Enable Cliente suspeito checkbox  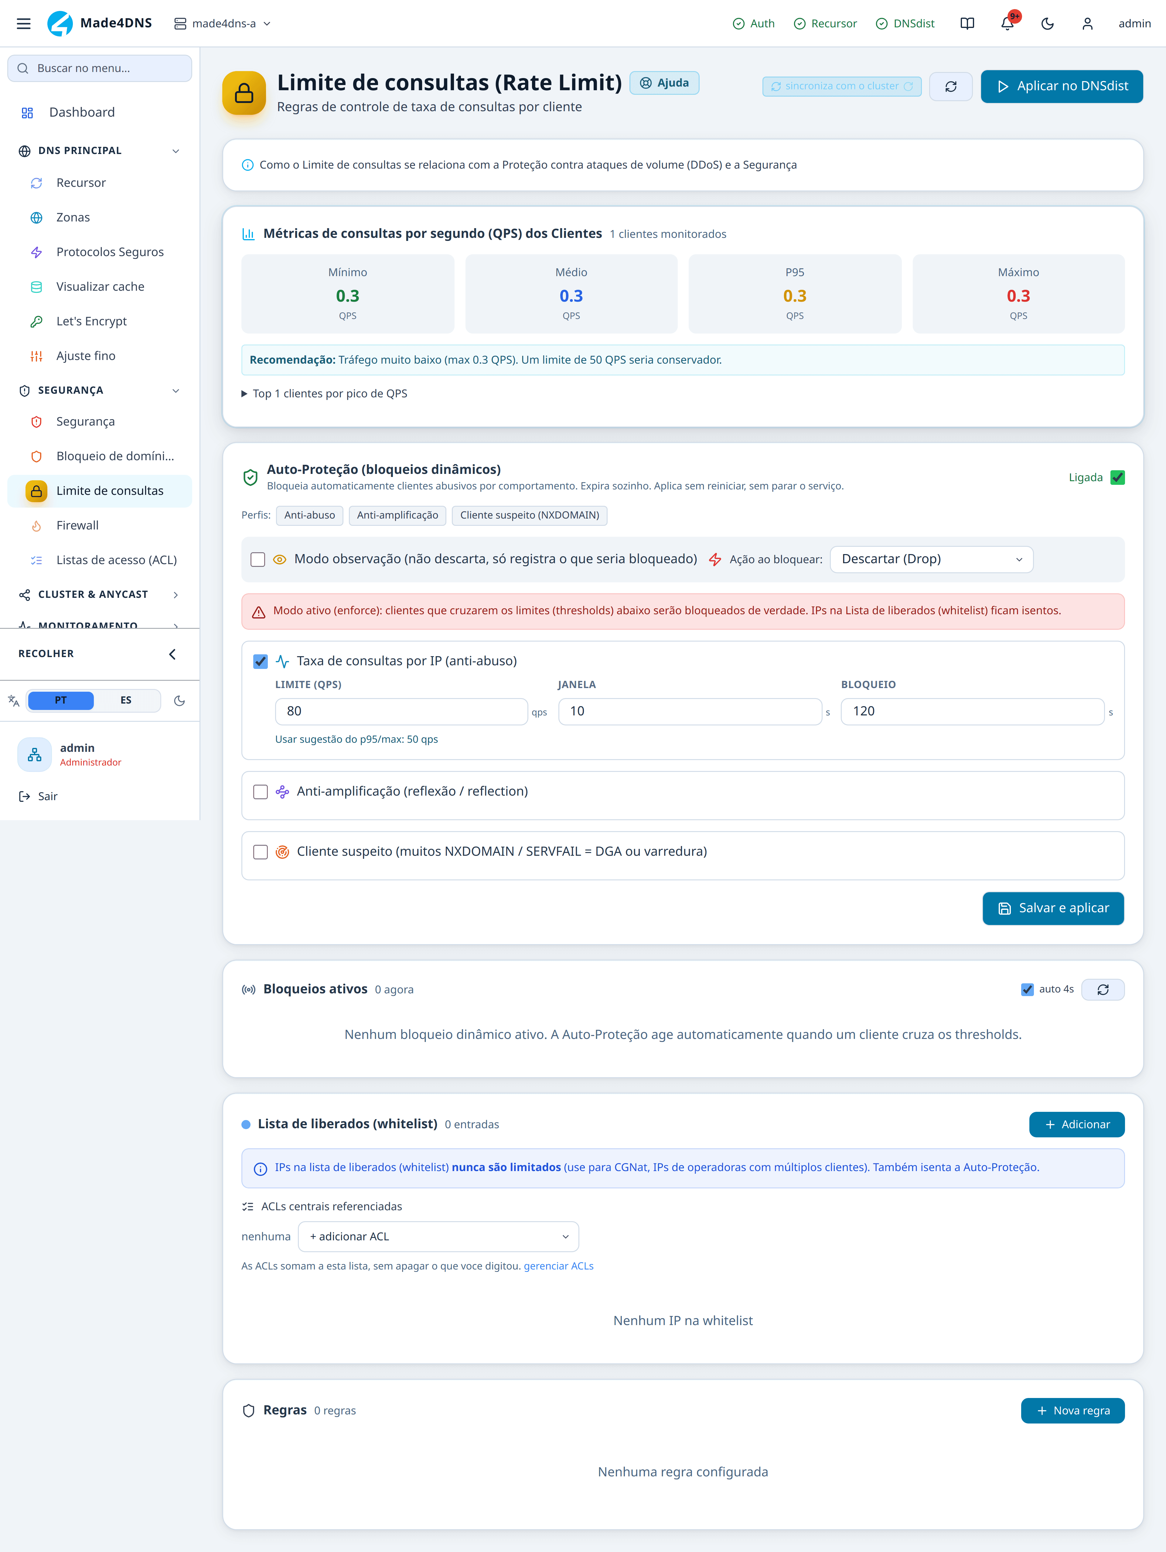click(x=261, y=852)
